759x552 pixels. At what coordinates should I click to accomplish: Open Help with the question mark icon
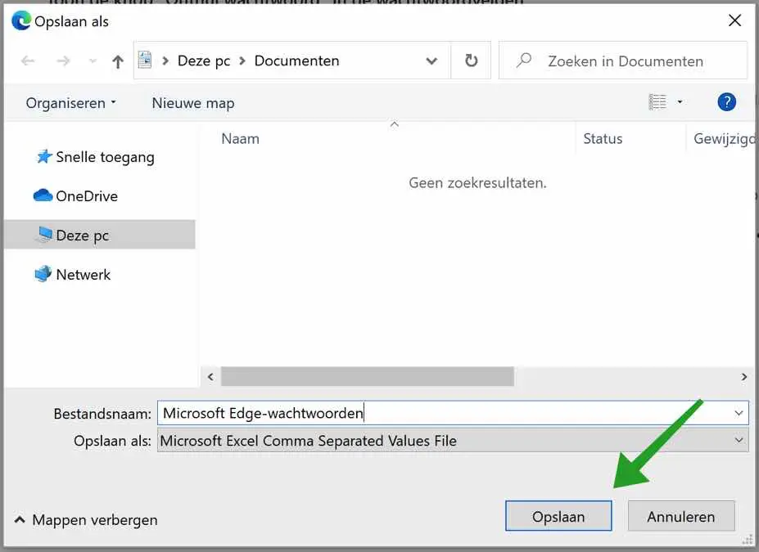pyautogui.click(x=726, y=102)
